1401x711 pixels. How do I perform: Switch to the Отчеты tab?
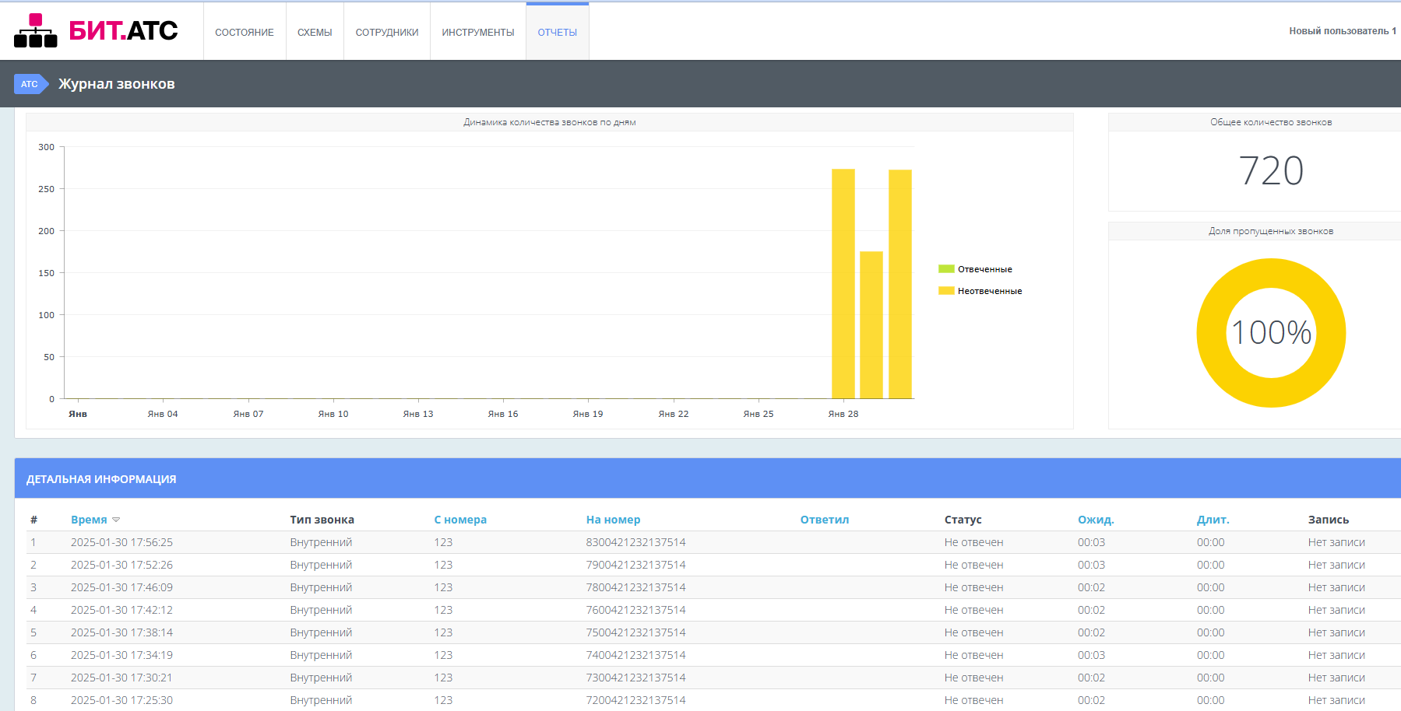tap(558, 33)
